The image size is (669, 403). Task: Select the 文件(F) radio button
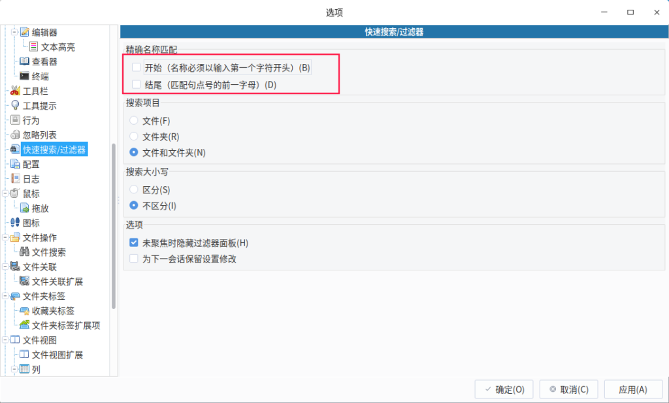tap(134, 121)
